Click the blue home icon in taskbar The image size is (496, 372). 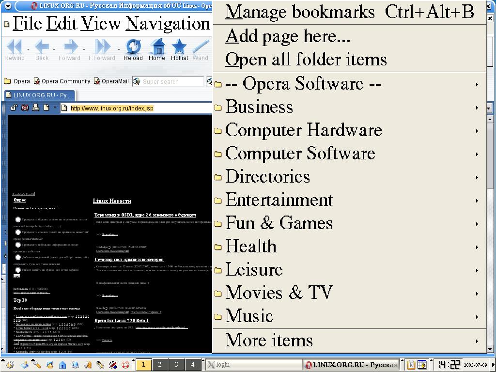pos(62,365)
